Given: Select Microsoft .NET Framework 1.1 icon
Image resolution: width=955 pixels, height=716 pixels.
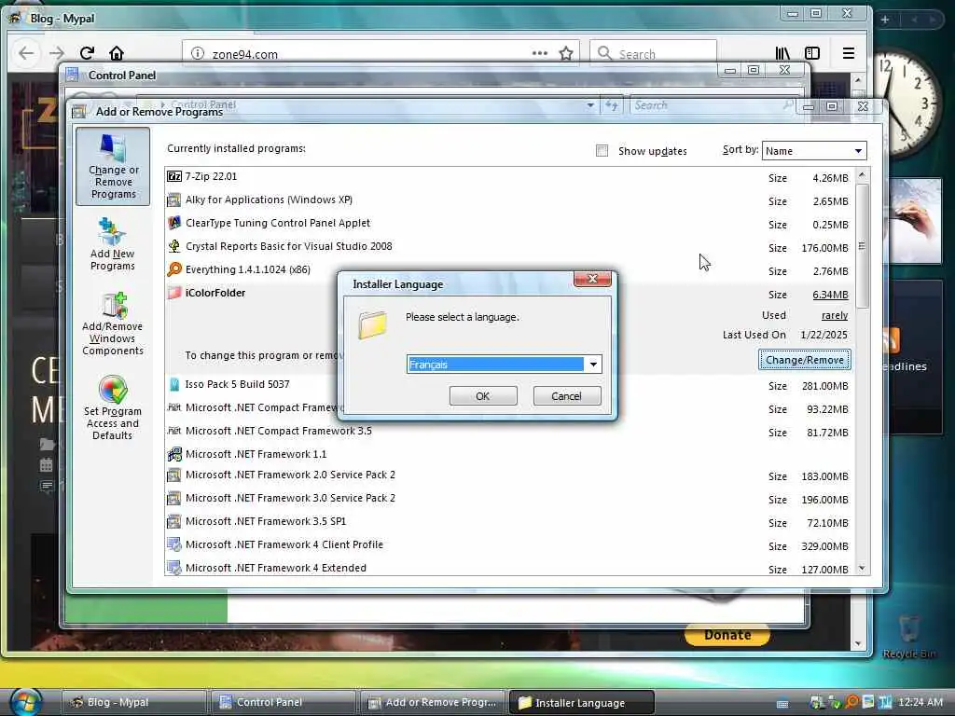Looking at the screenshot, I should (174, 454).
